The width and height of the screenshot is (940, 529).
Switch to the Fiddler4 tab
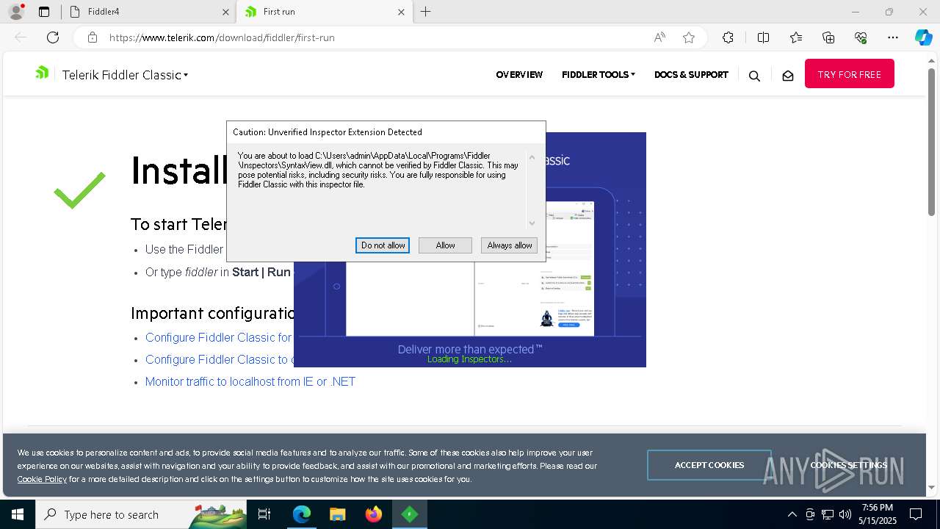147,12
